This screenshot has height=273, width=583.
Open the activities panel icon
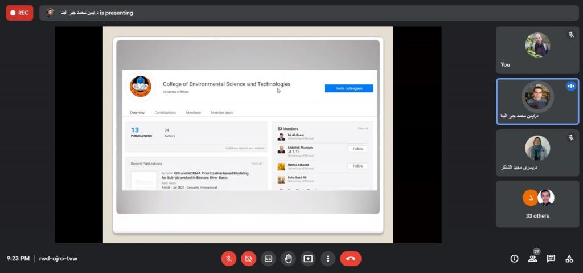coord(569,259)
